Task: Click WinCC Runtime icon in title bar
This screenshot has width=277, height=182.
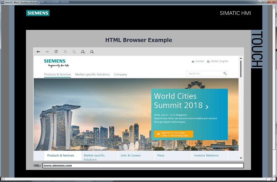Action: pos(3,2)
